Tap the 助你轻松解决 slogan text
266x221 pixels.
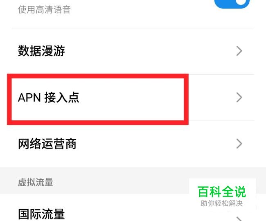click(x=222, y=203)
